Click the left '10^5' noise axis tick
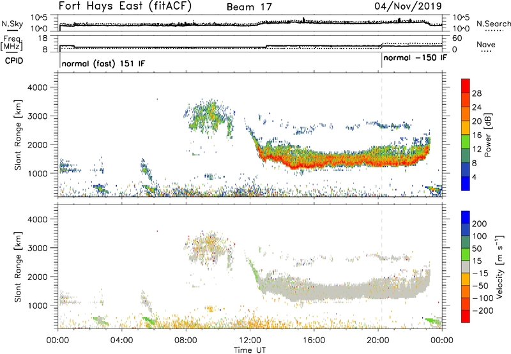This screenshot has width=511, height=354. 39,18
